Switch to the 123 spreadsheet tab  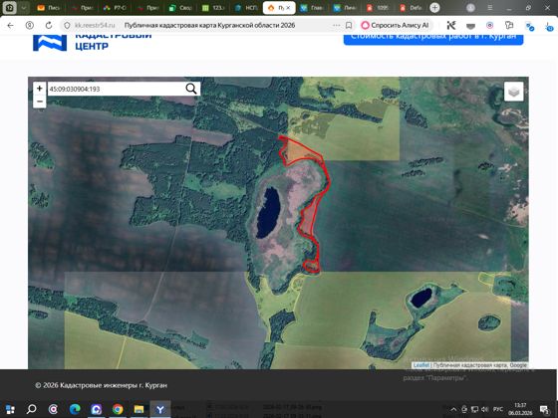[x=213, y=8]
